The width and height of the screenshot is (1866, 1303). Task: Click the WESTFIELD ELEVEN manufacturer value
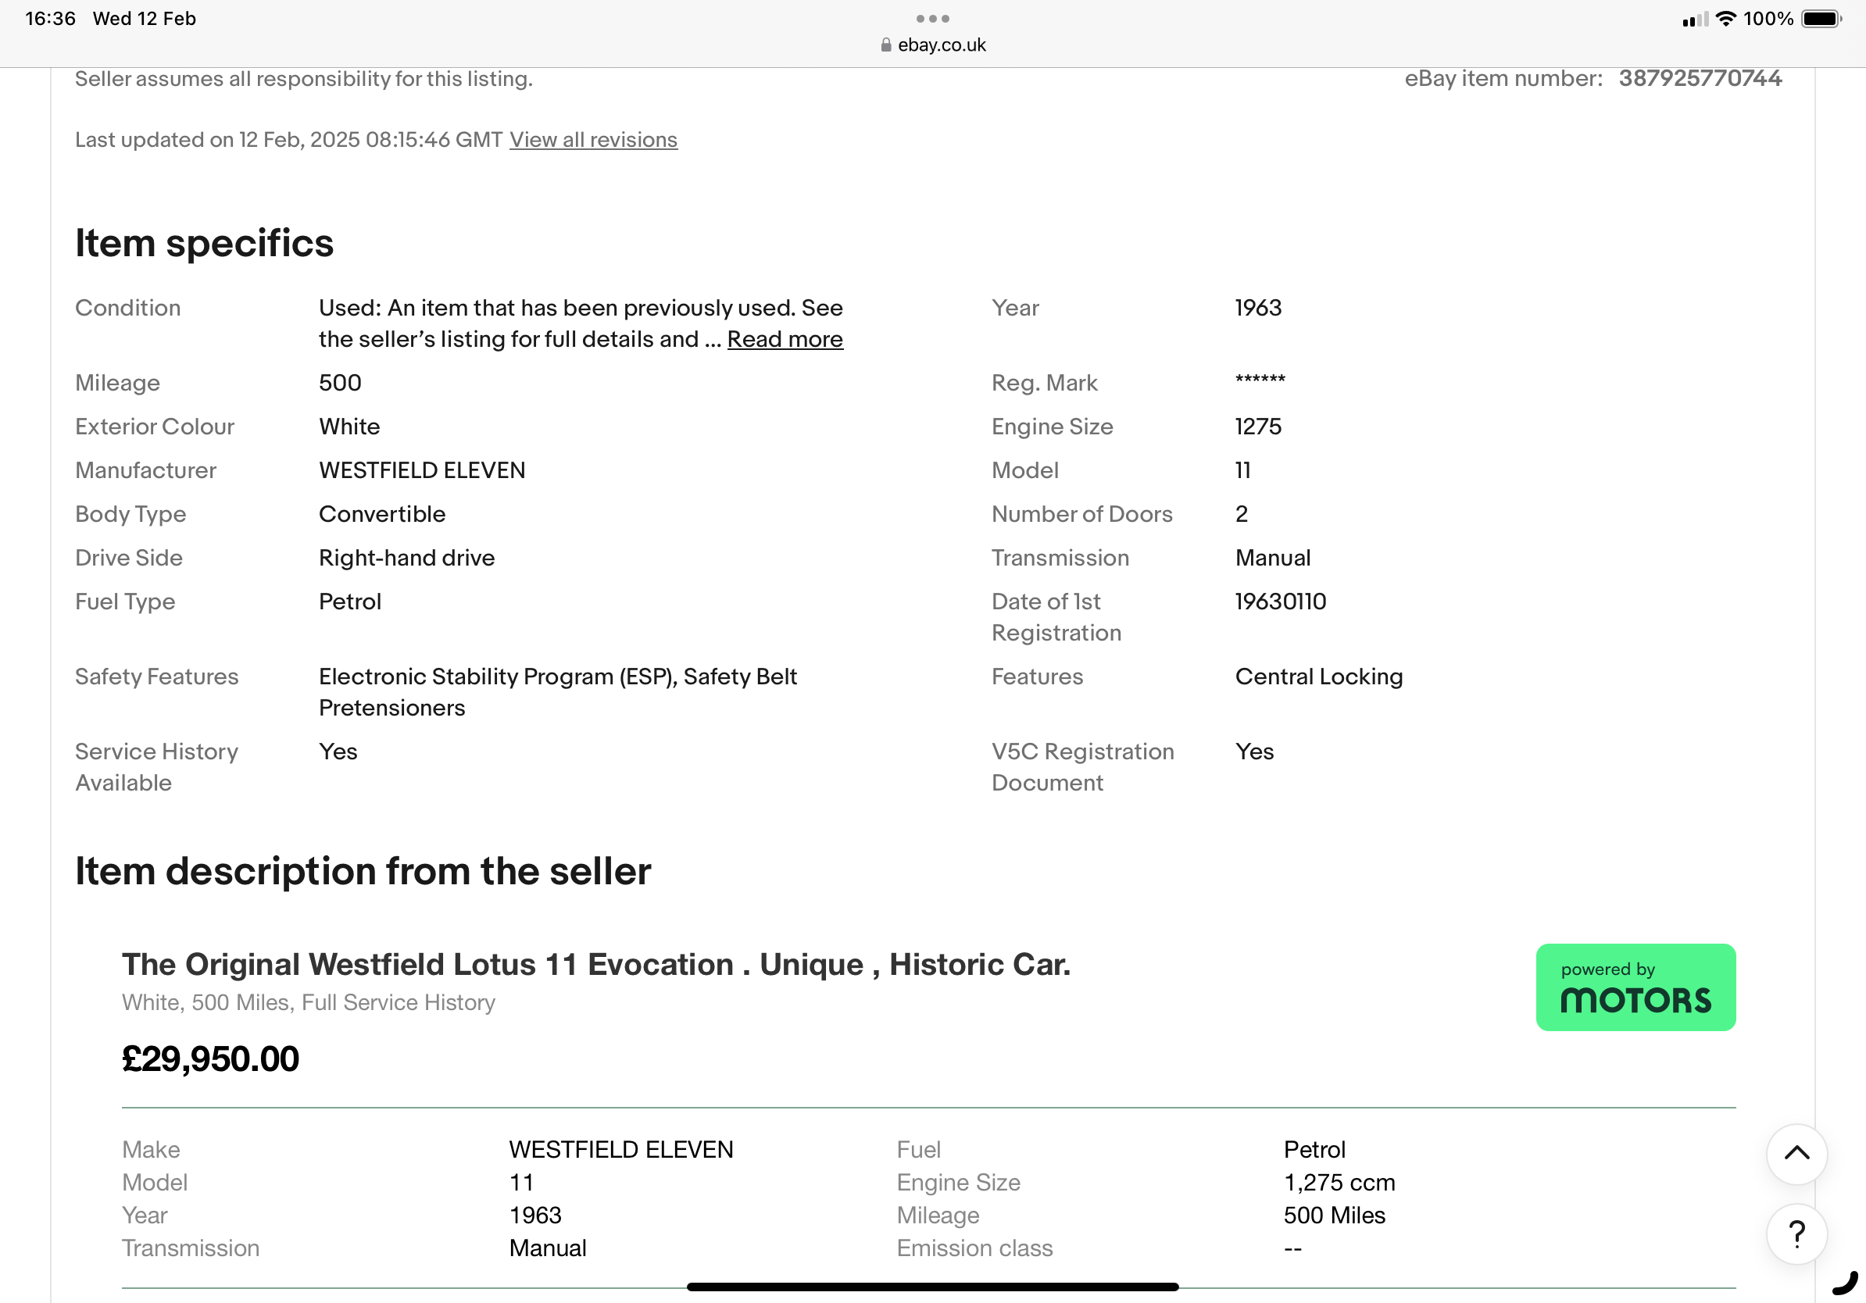(422, 470)
